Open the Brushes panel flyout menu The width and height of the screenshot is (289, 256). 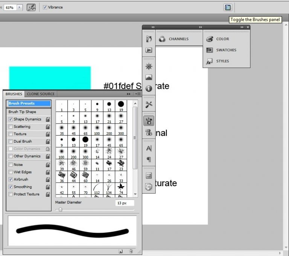click(138, 94)
